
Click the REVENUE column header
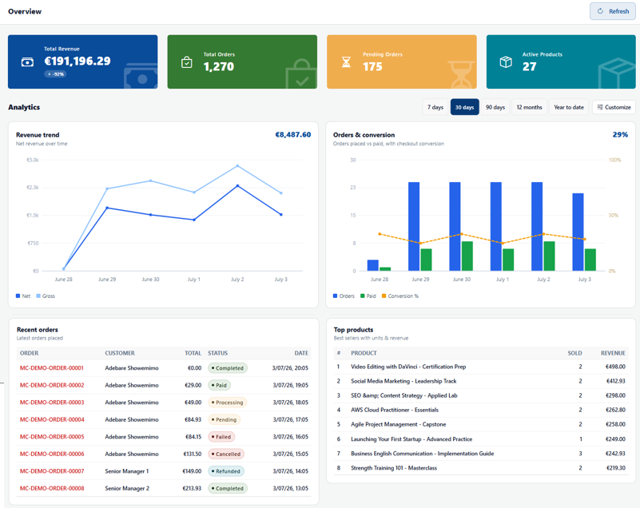(613, 353)
